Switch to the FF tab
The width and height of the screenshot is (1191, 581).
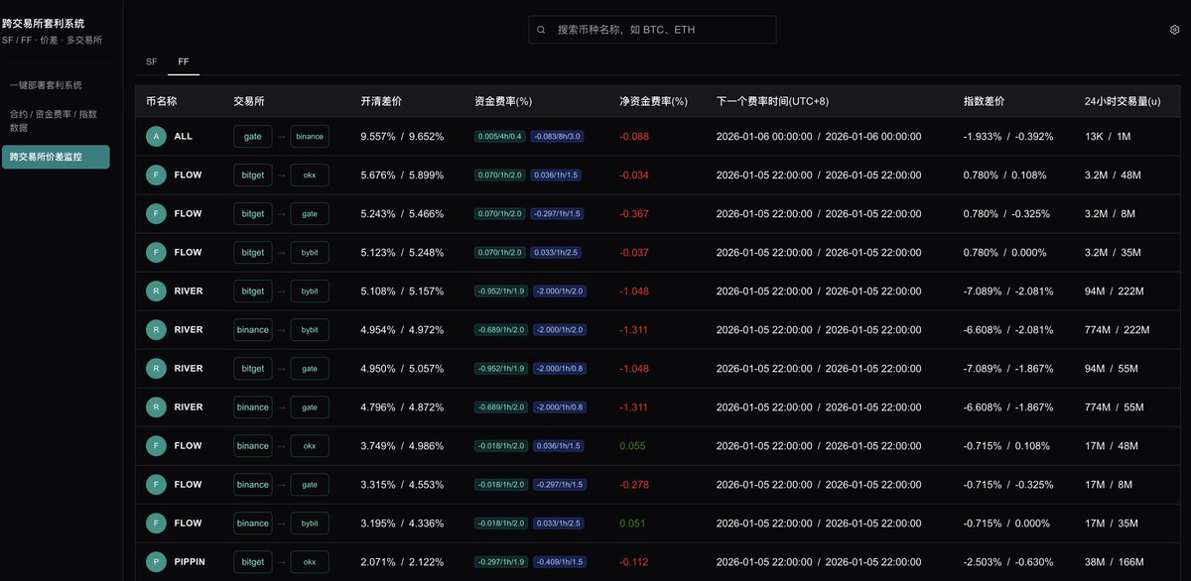(x=183, y=61)
